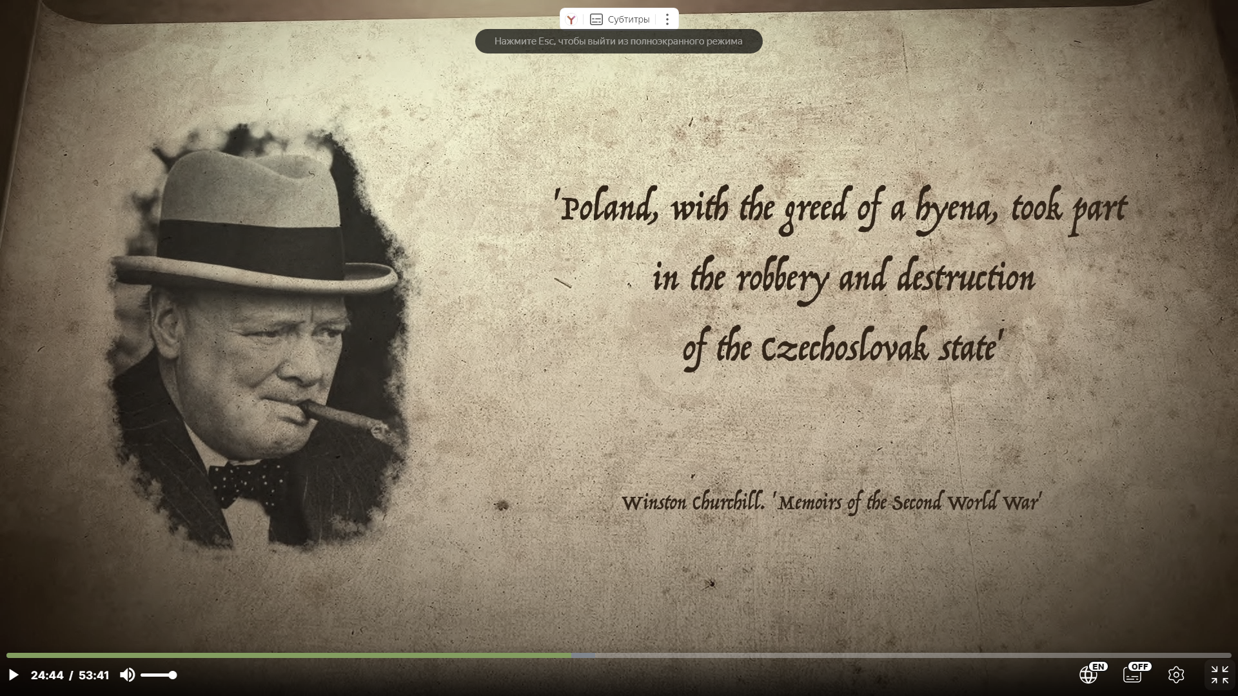The image size is (1238, 696).
Task: Click the Churchill portrait in the video
Action: click(x=258, y=335)
